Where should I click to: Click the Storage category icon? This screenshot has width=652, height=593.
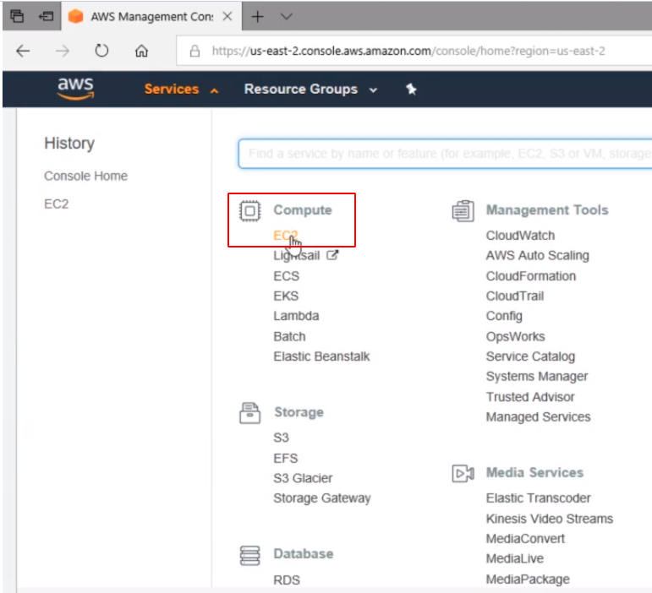tap(249, 412)
